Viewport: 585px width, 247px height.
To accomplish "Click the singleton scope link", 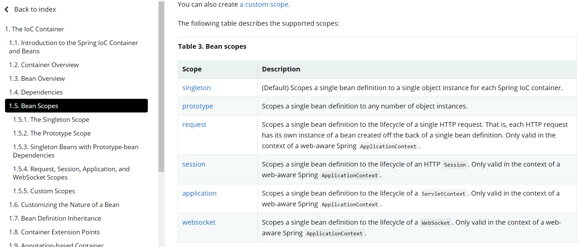I will (196, 88).
